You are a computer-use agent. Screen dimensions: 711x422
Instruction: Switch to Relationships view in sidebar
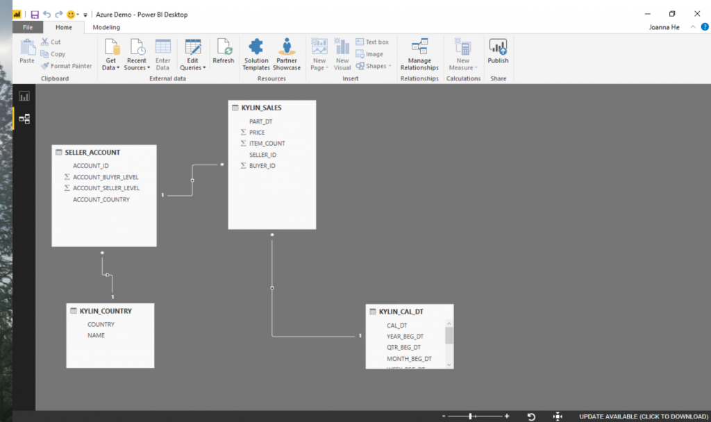24,119
